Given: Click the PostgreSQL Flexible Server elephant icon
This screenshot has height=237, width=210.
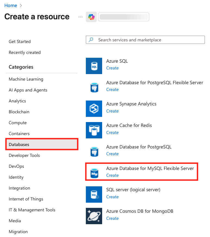Looking at the screenshot, I should (94, 87).
